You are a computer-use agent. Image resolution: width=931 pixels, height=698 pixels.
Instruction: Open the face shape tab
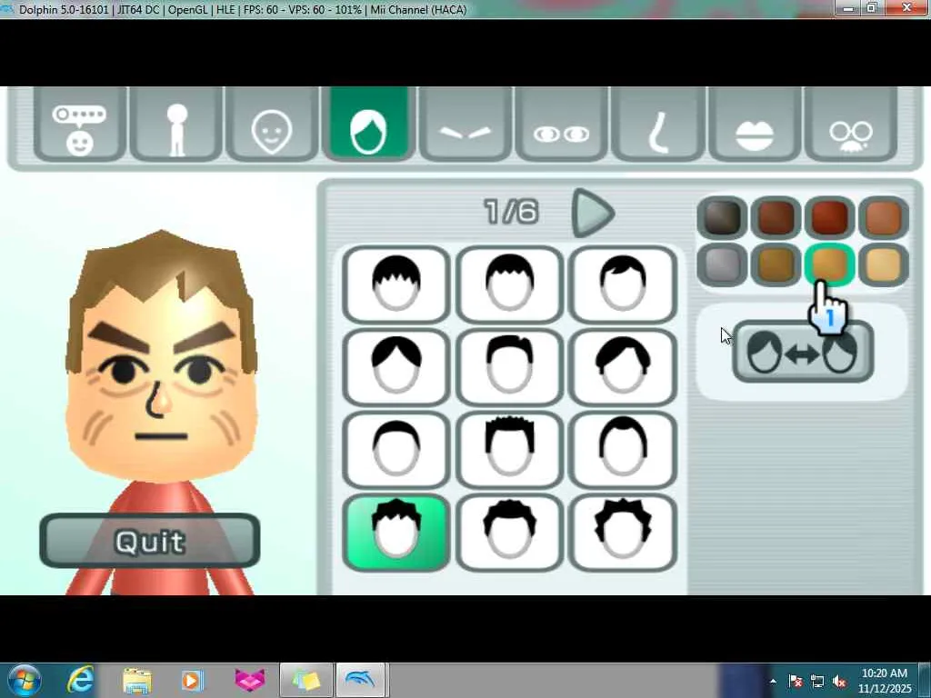click(272, 125)
